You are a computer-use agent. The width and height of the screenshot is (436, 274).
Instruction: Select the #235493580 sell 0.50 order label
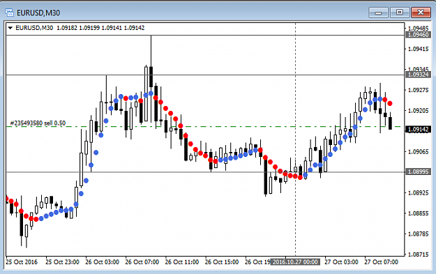[x=38, y=123]
